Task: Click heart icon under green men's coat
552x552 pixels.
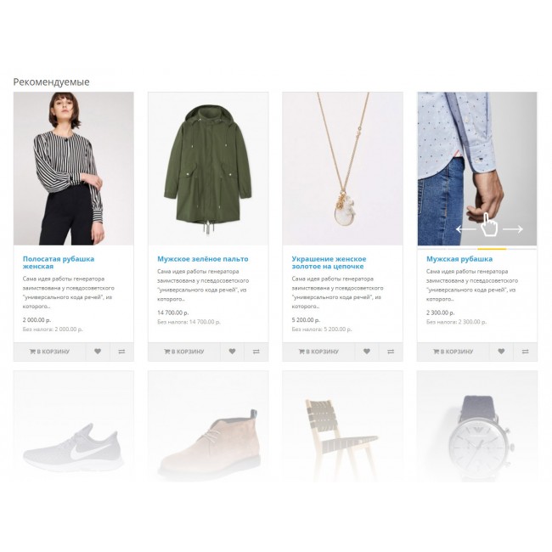Action: click(232, 352)
